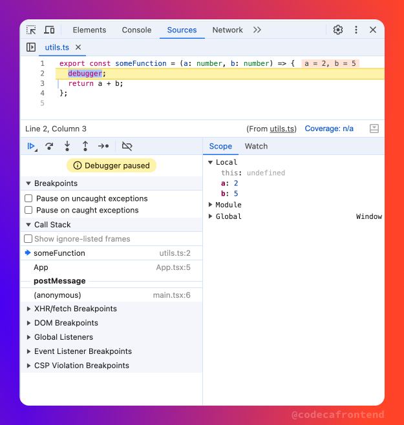Image resolution: width=404 pixels, height=425 pixels.
Task: Select the App call stack frame
Action: point(112,267)
